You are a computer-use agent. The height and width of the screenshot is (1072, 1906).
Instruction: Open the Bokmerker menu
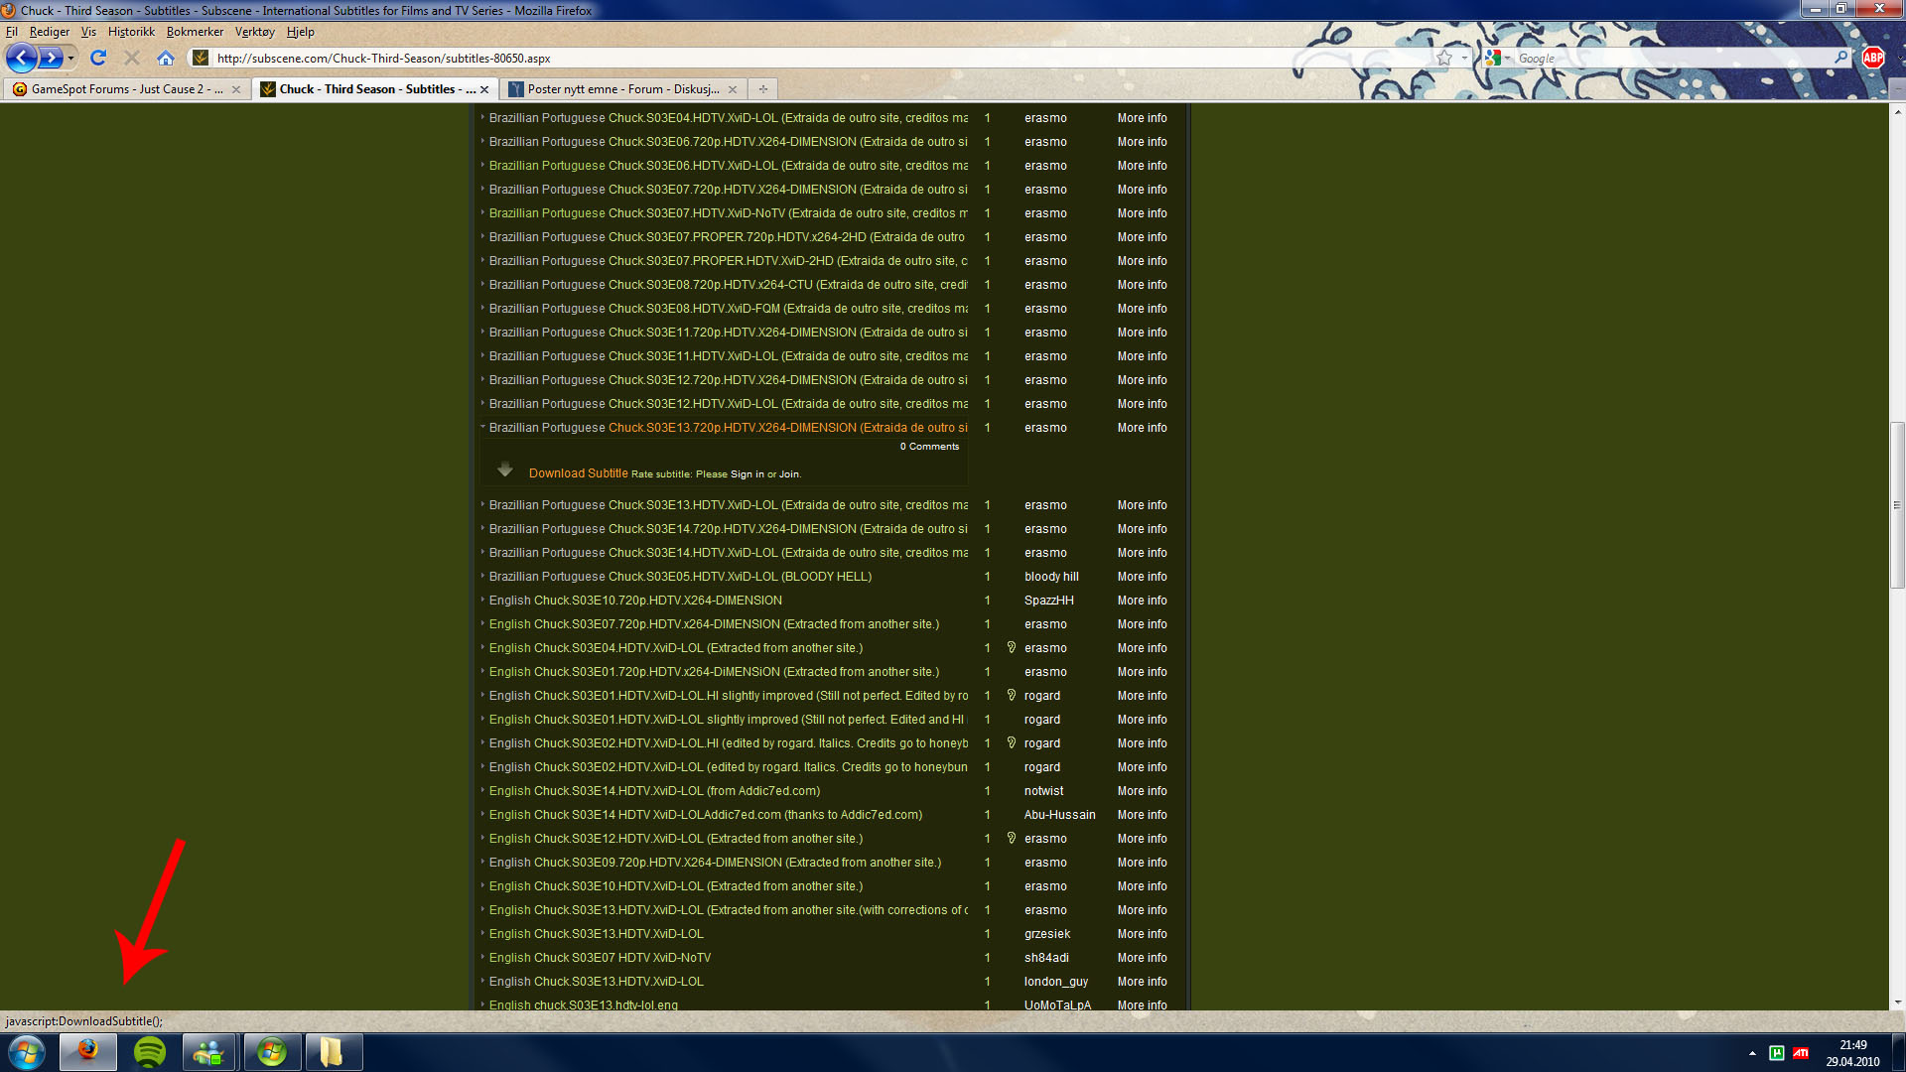point(195,32)
